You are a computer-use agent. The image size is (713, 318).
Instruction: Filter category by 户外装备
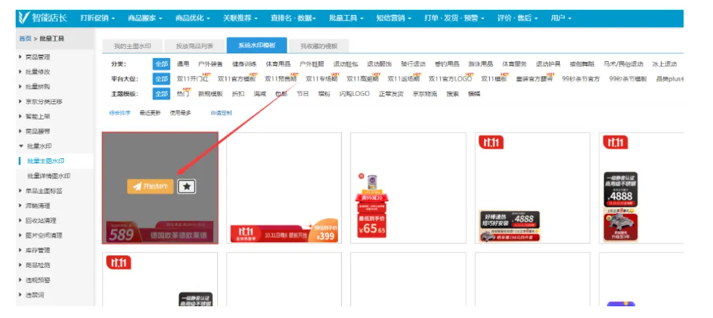(x=211, y=64)
